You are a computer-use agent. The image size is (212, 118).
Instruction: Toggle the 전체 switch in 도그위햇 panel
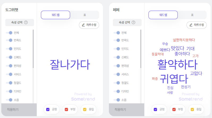(9, 33)
